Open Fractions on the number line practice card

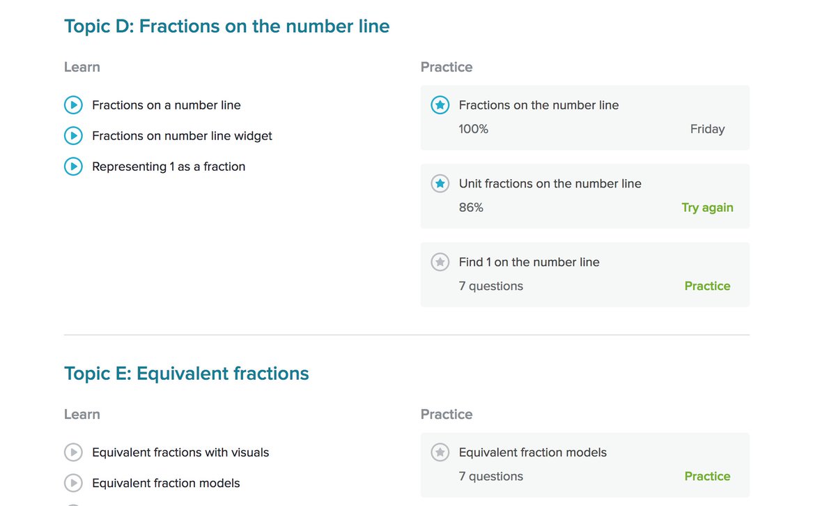539,105
